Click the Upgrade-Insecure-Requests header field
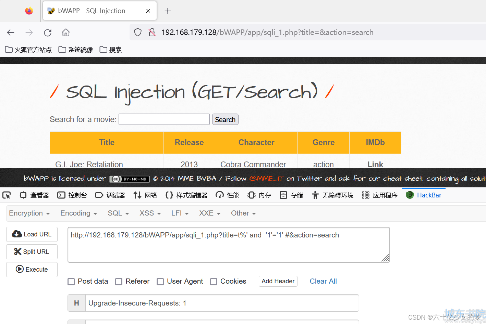This screenshot has width=486, height=324. tap(222, 303)
